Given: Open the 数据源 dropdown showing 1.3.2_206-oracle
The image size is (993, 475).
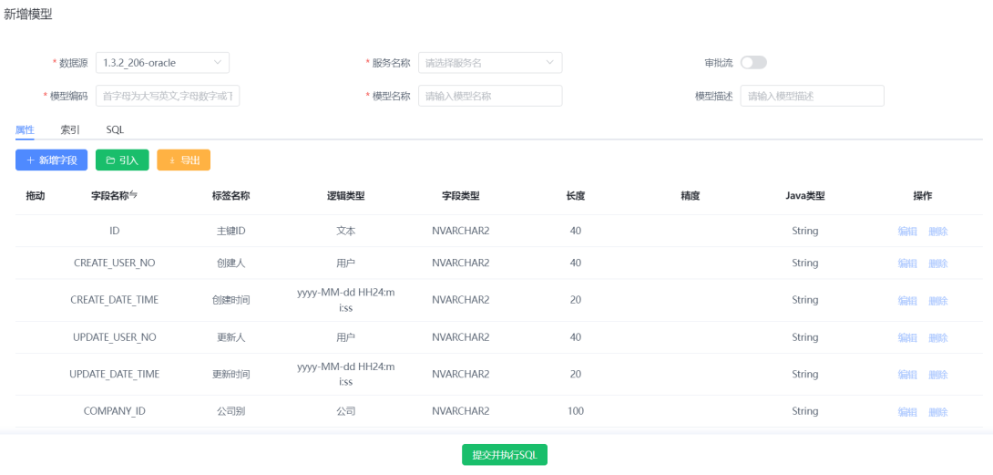Looking at the screenshot, I should (x=162, y=62).
